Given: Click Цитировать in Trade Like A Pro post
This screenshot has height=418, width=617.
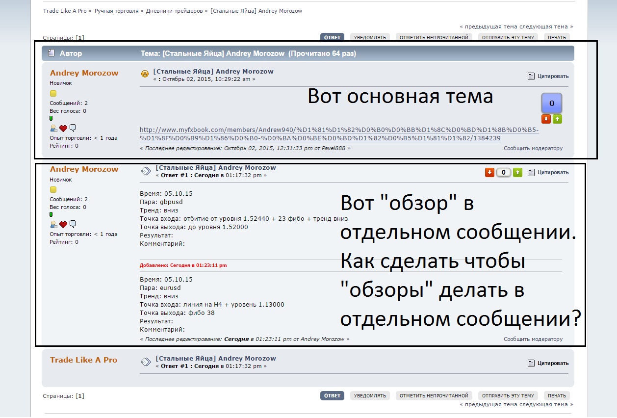Looking at the screenshot, I should [x=553, y=363].
